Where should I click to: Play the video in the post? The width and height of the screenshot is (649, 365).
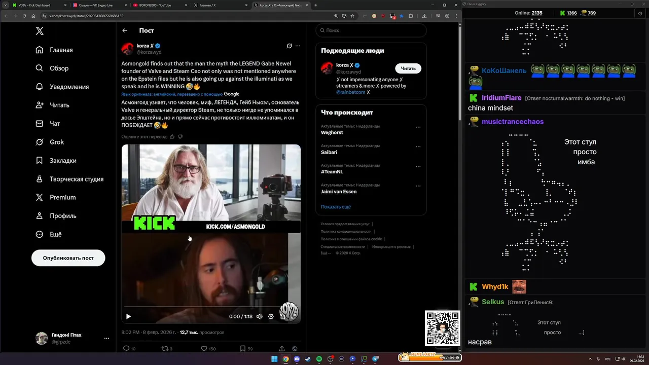(x=128, y=316)
